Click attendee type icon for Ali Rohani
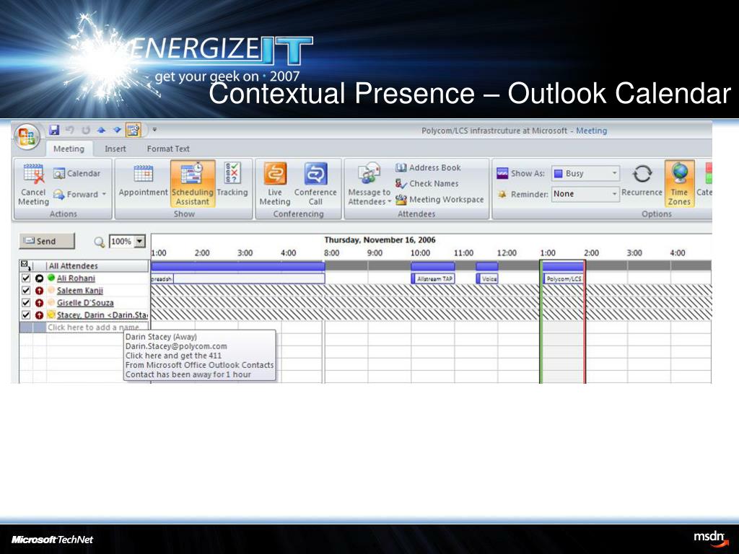Screen dimensions: 739x554 point(40,278)
